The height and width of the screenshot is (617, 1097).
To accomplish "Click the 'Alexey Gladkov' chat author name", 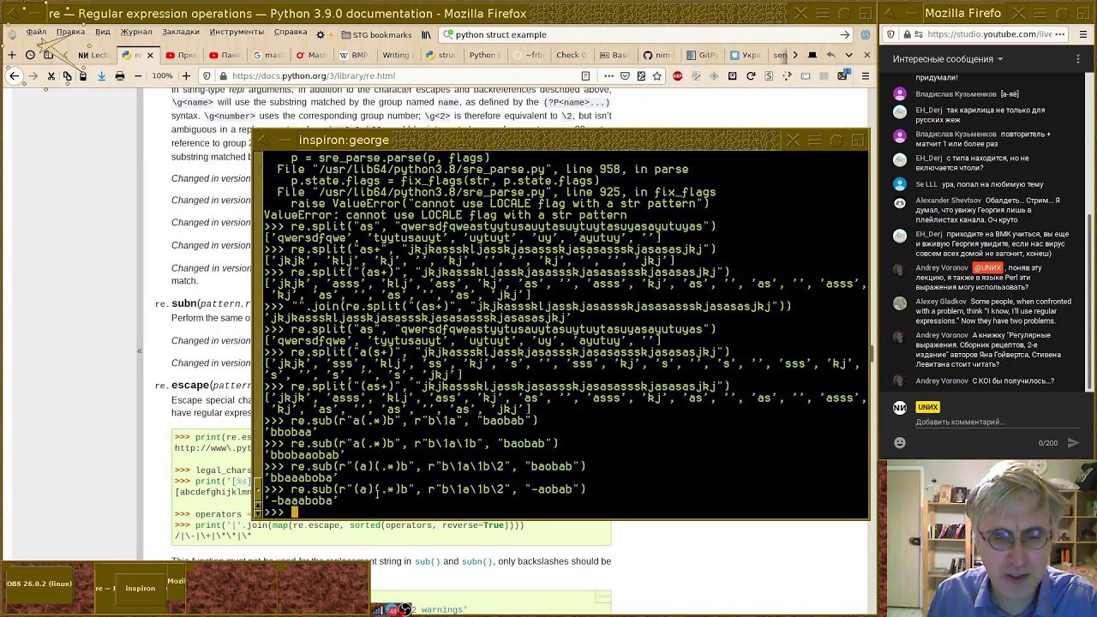I will click(941, 302).
